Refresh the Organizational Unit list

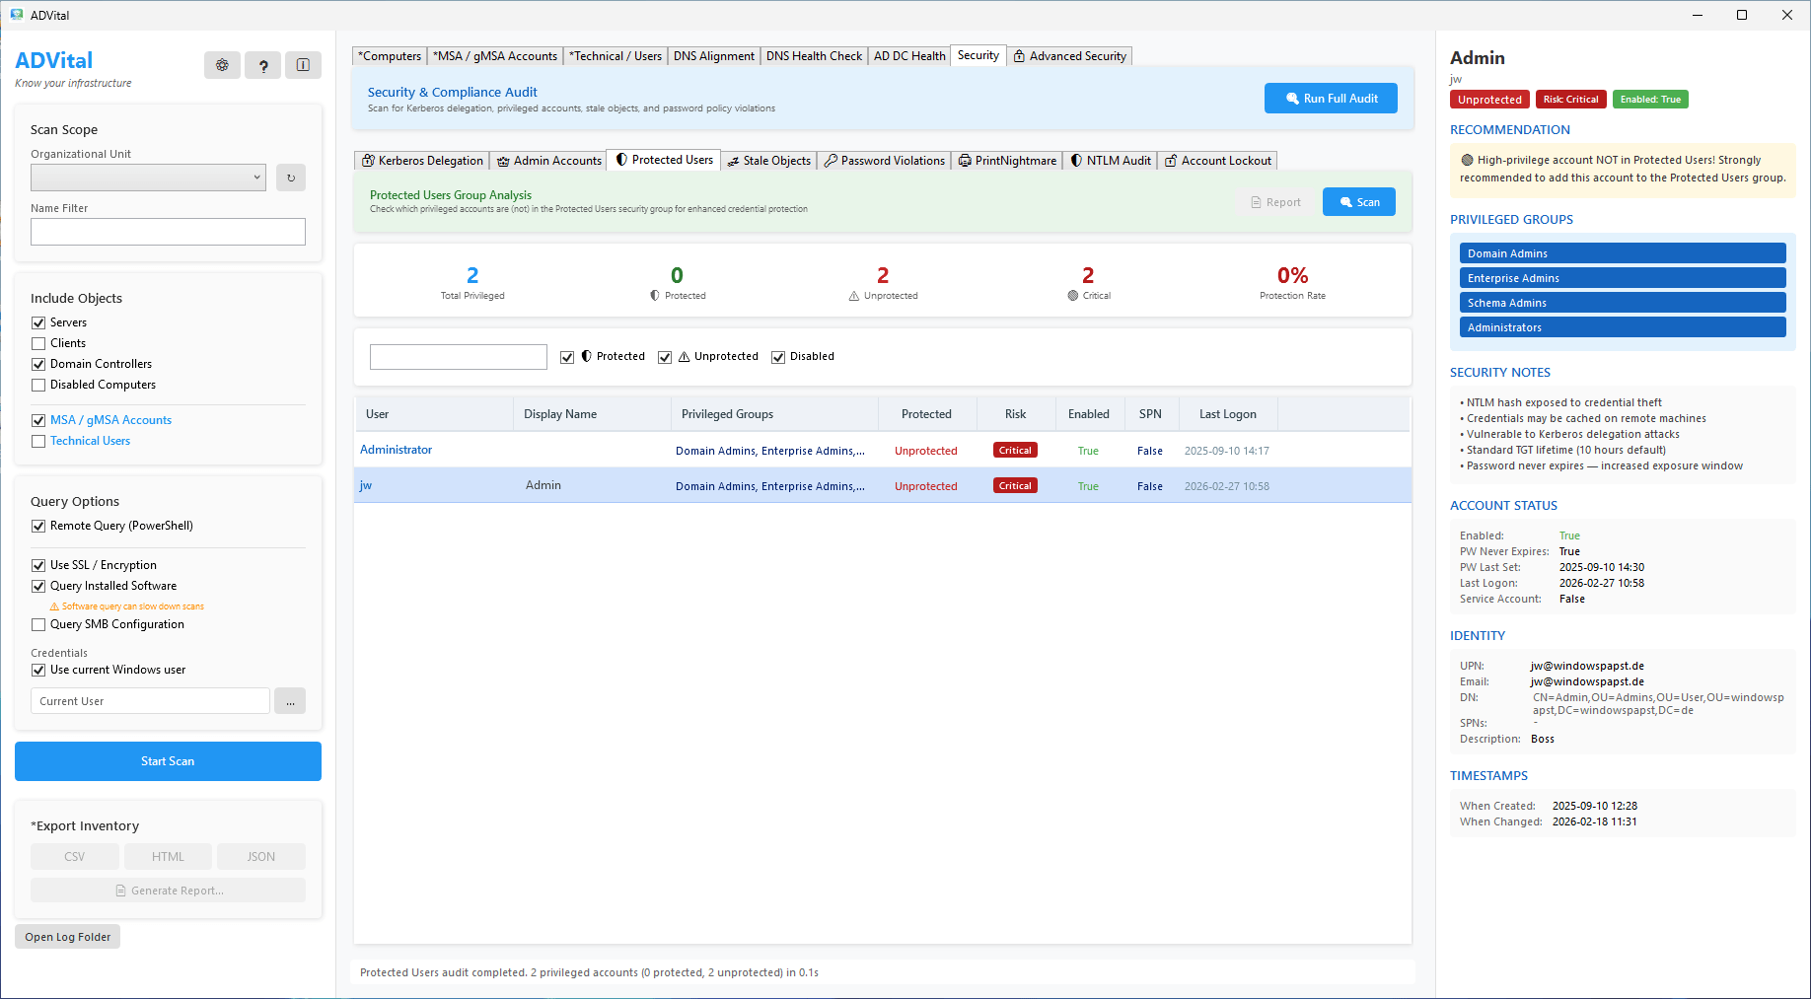pos(291,178)
